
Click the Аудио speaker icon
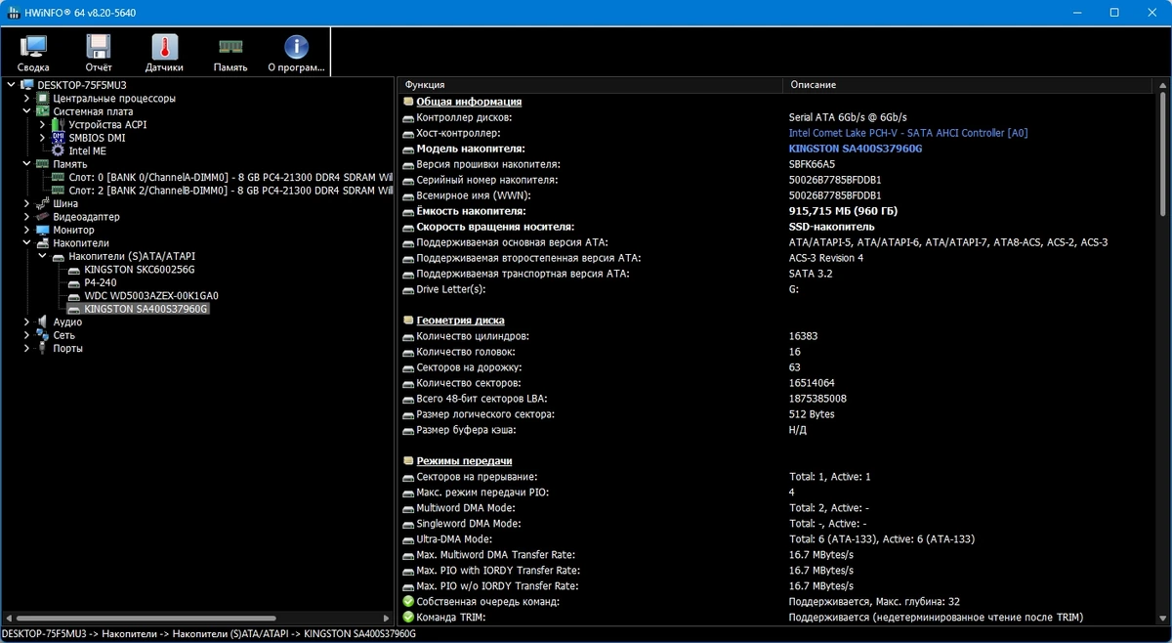(x=43, y=321)
